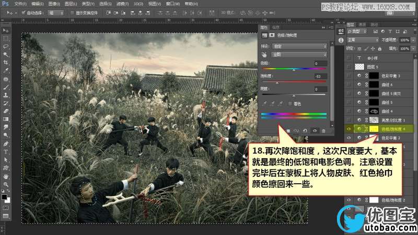418x235 pixels.
Task: Enable the 着色 colorize checkbox
Action: (x=290, y=104)
